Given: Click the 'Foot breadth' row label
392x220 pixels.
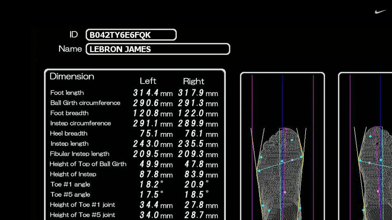Looking at the screenshot, I should click(69, 113).
